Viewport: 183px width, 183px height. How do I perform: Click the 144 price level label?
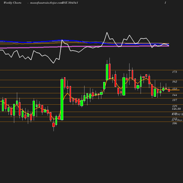[x=175, y=95]
